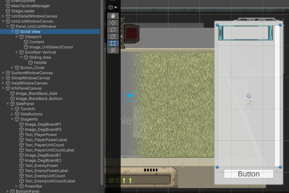Click the cube icon beside StageLoader
Viewport: 289px width, 193px height.
8,11
